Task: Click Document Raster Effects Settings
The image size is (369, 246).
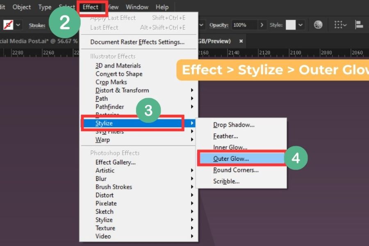Action: (137, 42)
